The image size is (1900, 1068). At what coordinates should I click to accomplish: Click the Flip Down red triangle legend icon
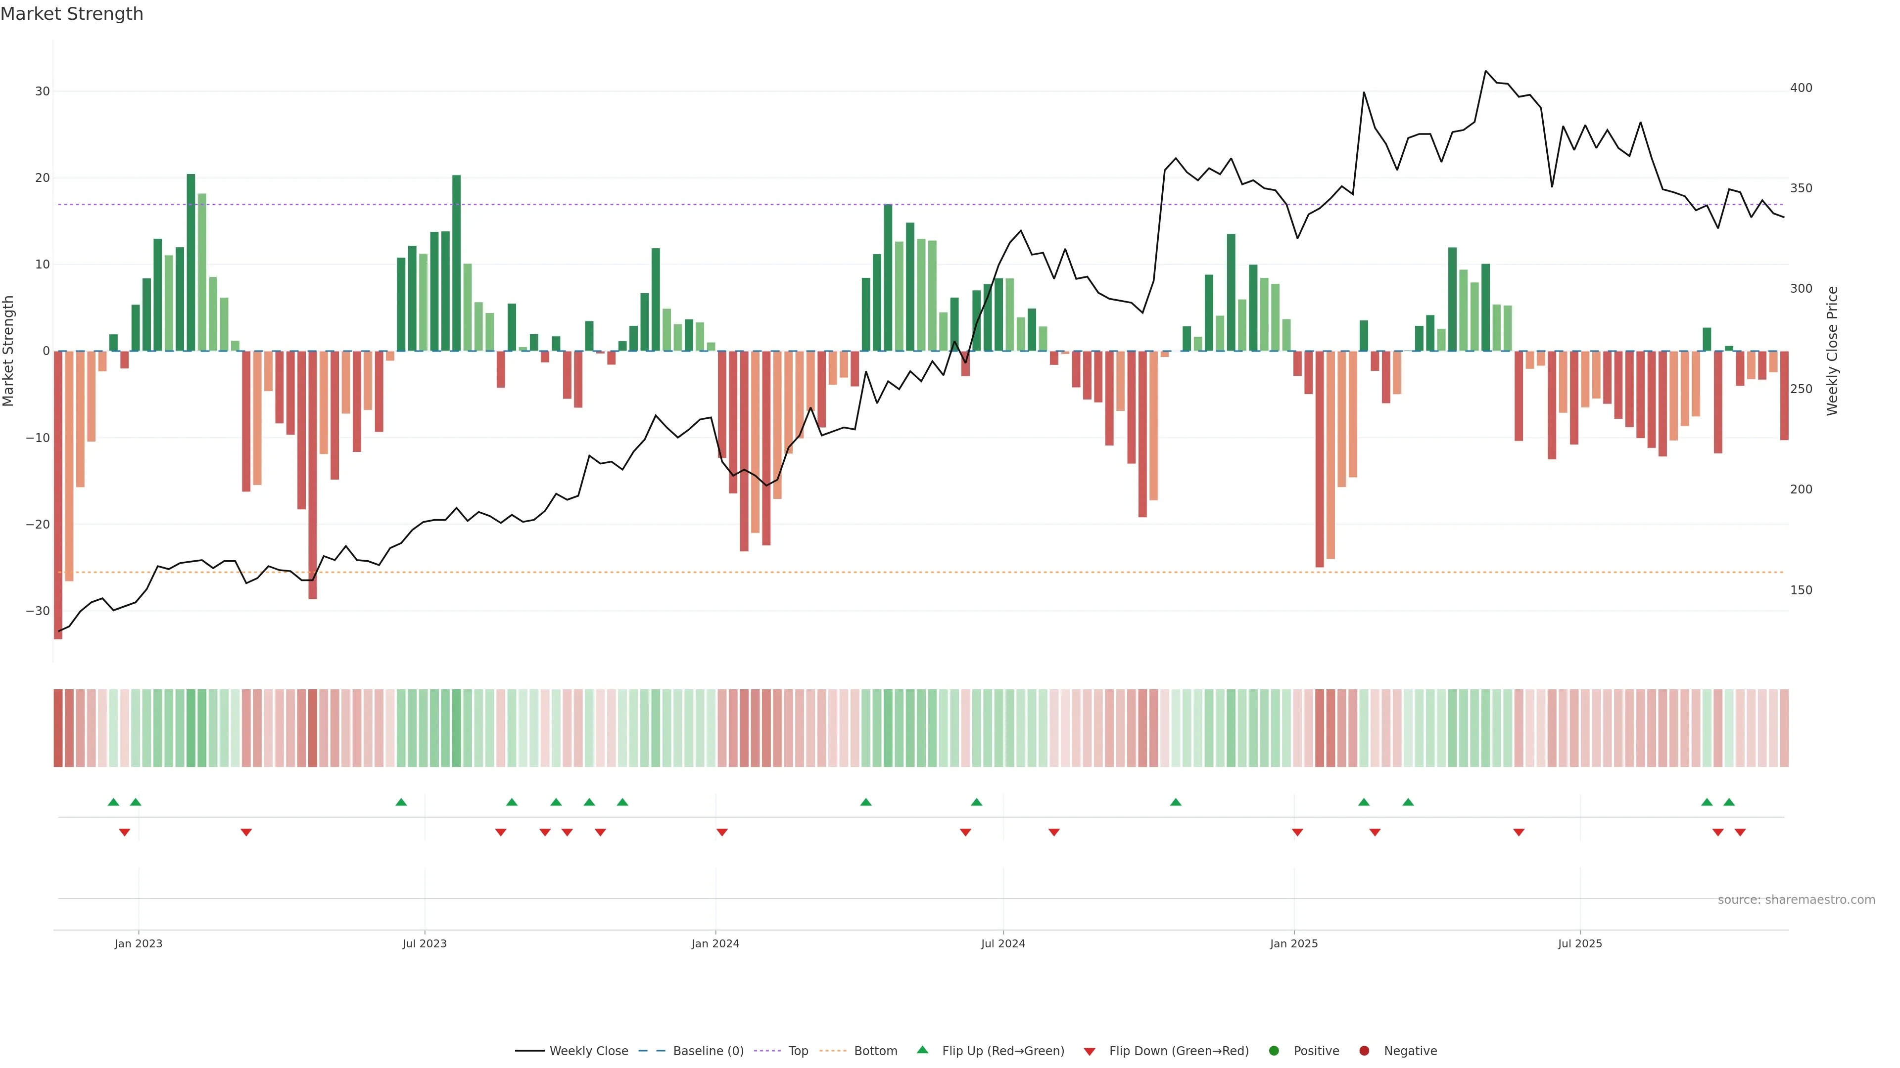click(1090, 1051)
